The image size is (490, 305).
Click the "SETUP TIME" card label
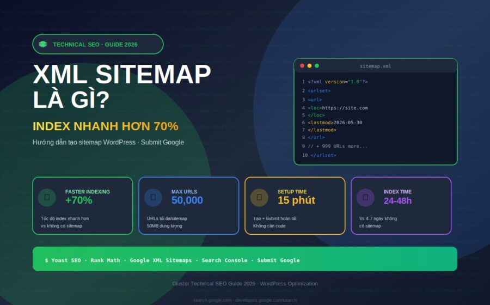point(292,192)
